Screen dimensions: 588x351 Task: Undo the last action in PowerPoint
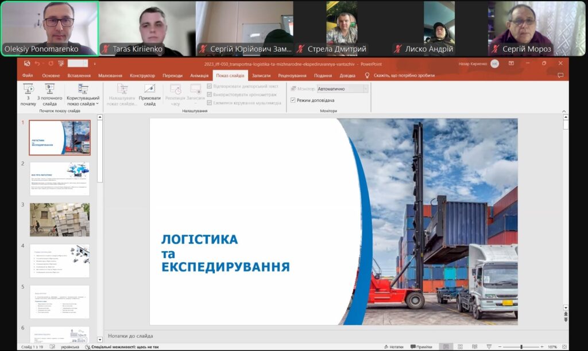click(x=37, y=64)
